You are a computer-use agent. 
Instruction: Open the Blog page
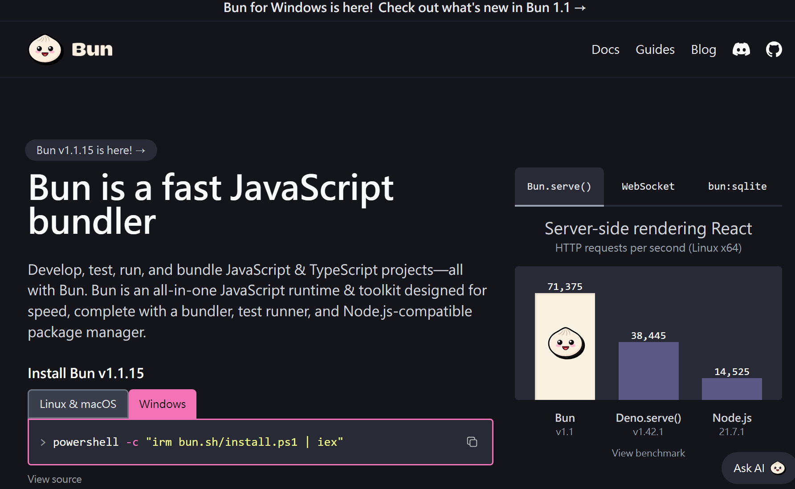(x=703, y=49)
